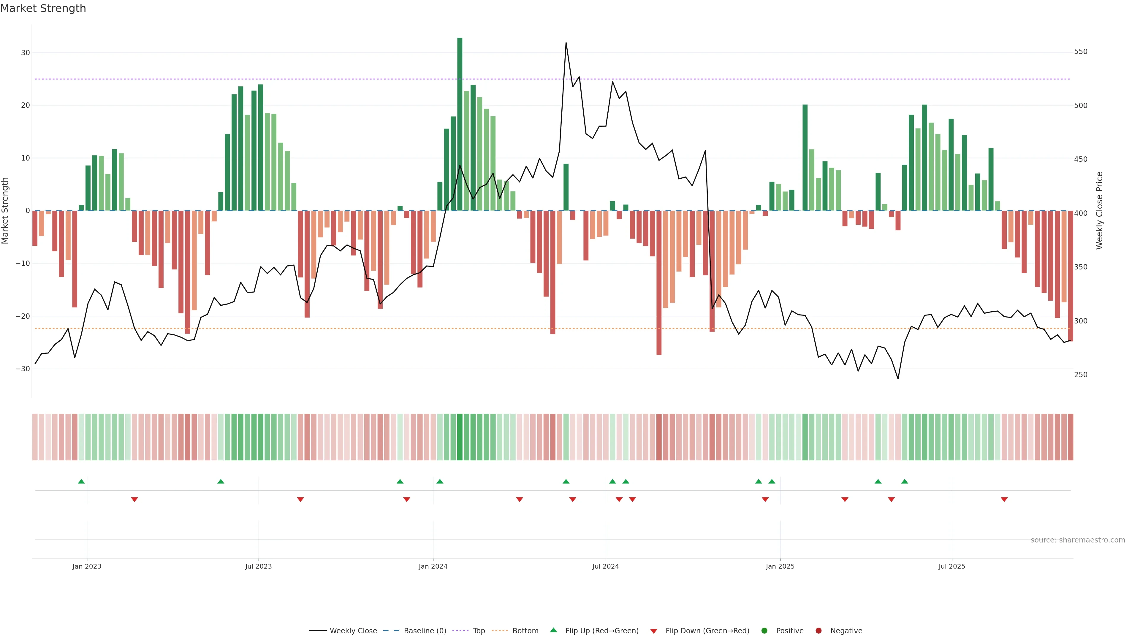Click the blue dashed Baseline legend marker
The height and width of the screenshot is (641, 1140).
pyautogui.click(x=391, y=631)
